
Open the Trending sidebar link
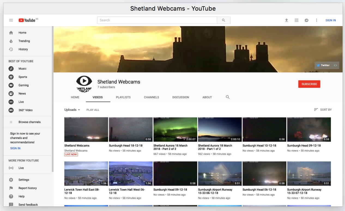[24, 41]
